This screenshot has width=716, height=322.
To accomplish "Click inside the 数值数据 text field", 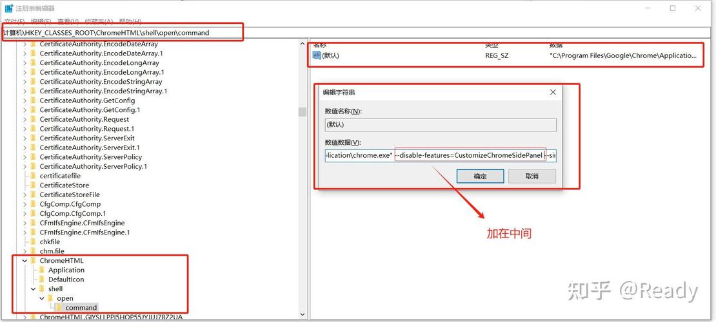I will pos(439,155).
